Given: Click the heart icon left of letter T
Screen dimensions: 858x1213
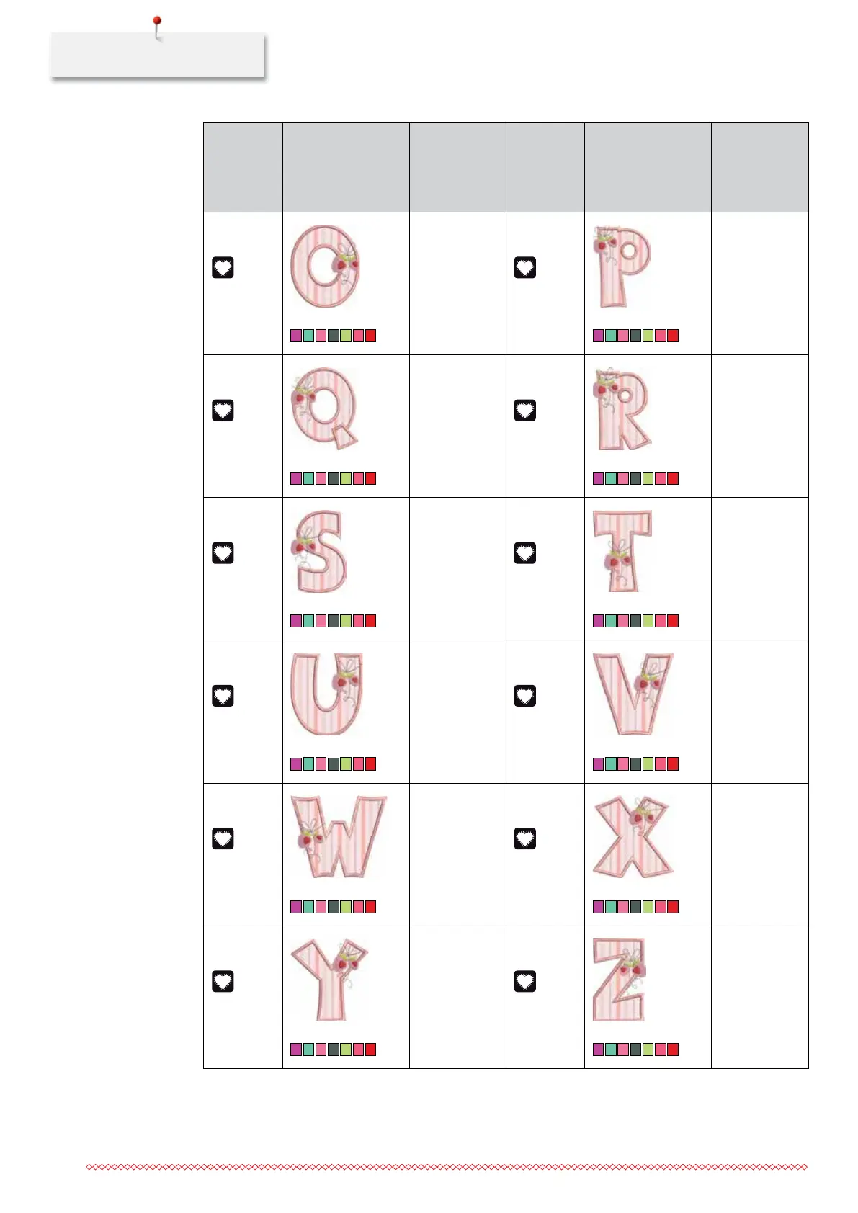Looking at the screenshot, I should click(x=524, y=553).
